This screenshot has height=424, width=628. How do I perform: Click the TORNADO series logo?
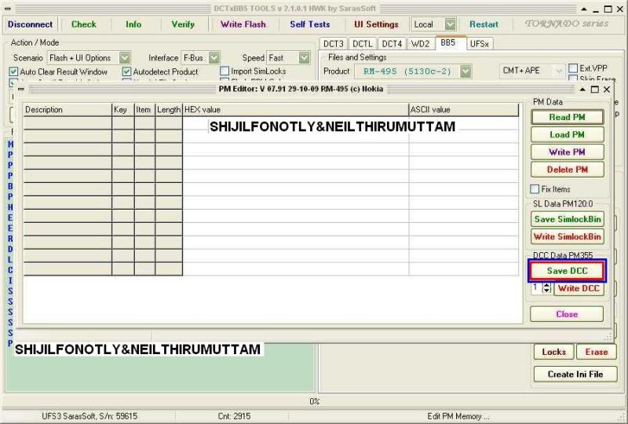pos(566,24)
